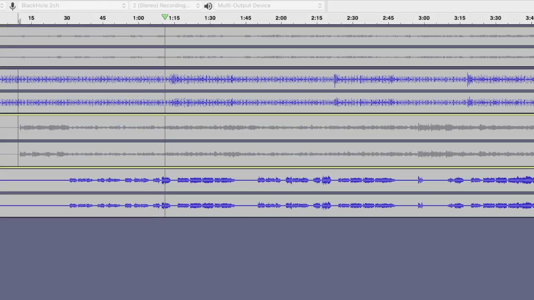Click the 45 second mark on the ruler

click(103, 18)
